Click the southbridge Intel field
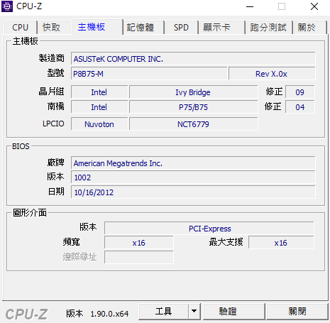330x323 pixels. pyautogui.click(x=99, y=107)
